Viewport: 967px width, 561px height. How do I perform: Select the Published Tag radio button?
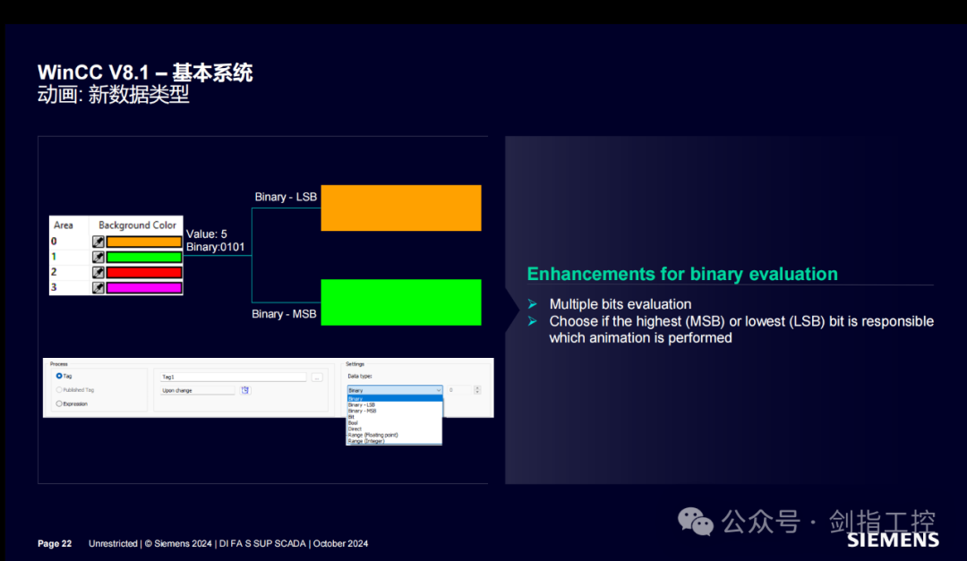pos(58,389)
